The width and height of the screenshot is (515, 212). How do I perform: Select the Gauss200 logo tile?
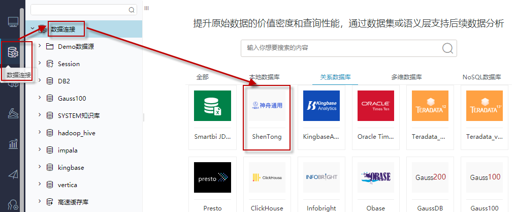(430, 177)
